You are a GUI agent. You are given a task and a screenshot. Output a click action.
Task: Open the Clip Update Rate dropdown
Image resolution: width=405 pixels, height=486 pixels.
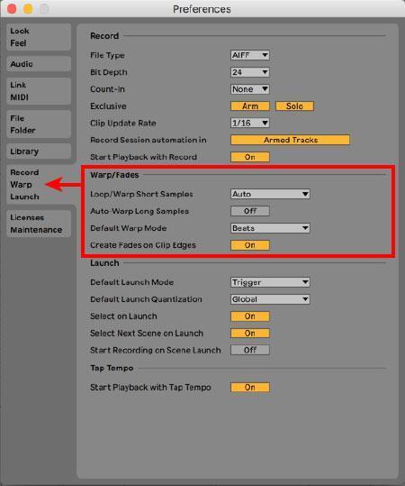click(249, 123)
